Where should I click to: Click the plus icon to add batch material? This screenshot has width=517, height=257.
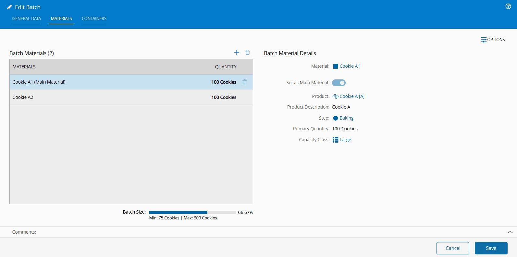point(237,53)
